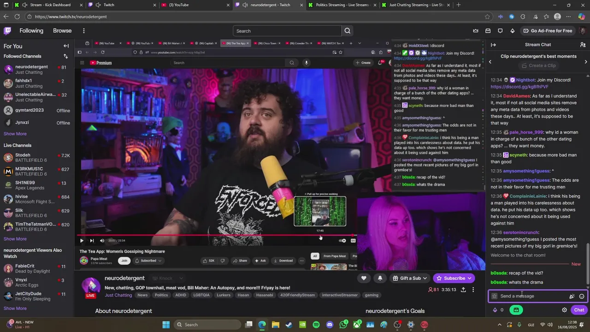The height and width of the screenshot is (332, 590).
Task: Click Go Ad-Free for Free button
Action: 548,31
